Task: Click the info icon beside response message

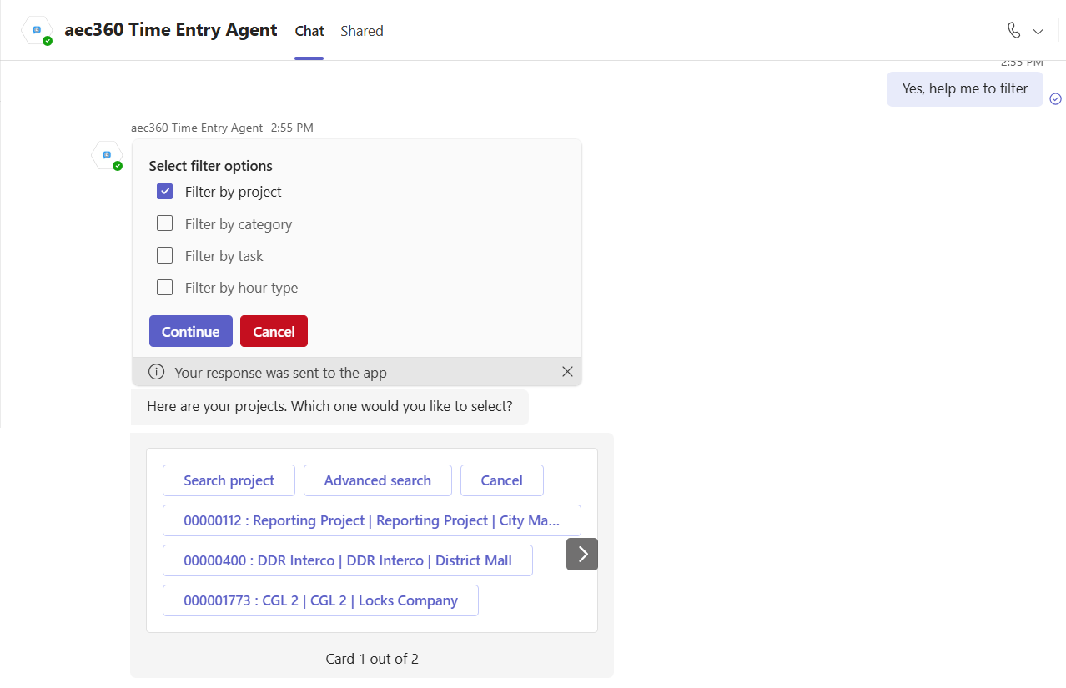Action: coord(156,372)
